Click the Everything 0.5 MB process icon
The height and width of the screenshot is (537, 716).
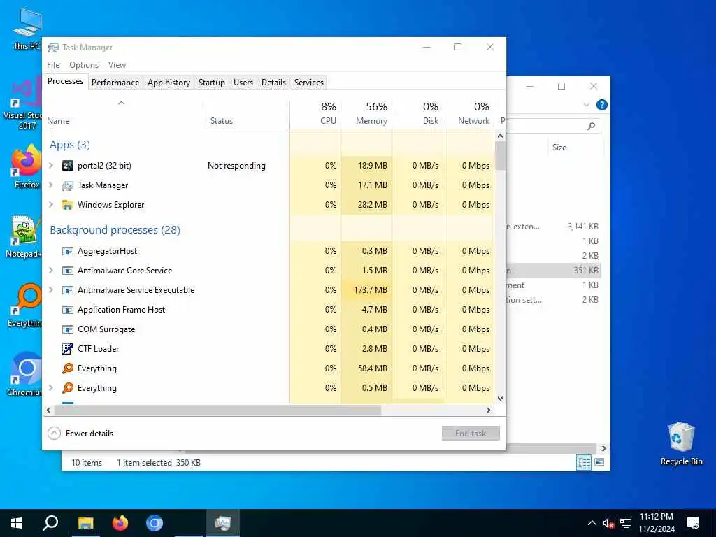pyautogui.click(x=68, y=388)
